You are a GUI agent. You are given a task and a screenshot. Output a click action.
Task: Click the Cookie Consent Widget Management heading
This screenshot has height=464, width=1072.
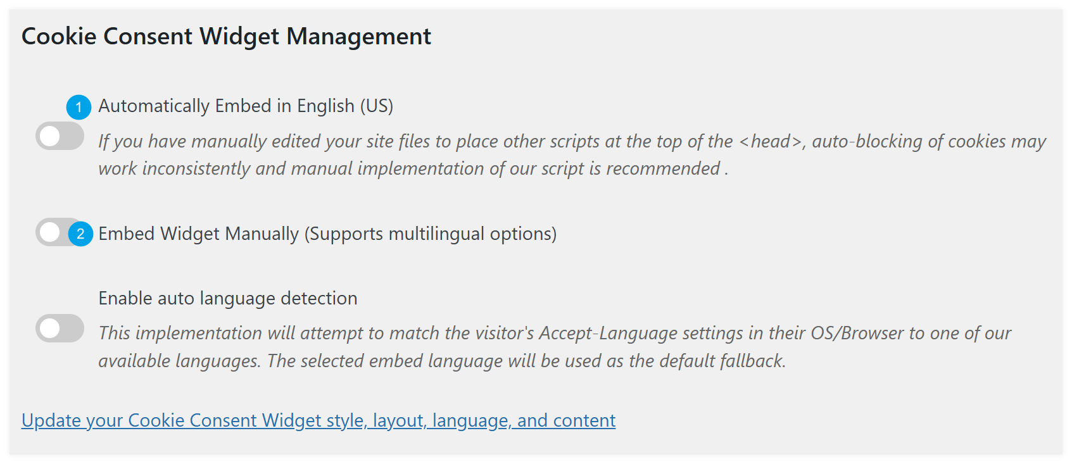pos(226,36)
